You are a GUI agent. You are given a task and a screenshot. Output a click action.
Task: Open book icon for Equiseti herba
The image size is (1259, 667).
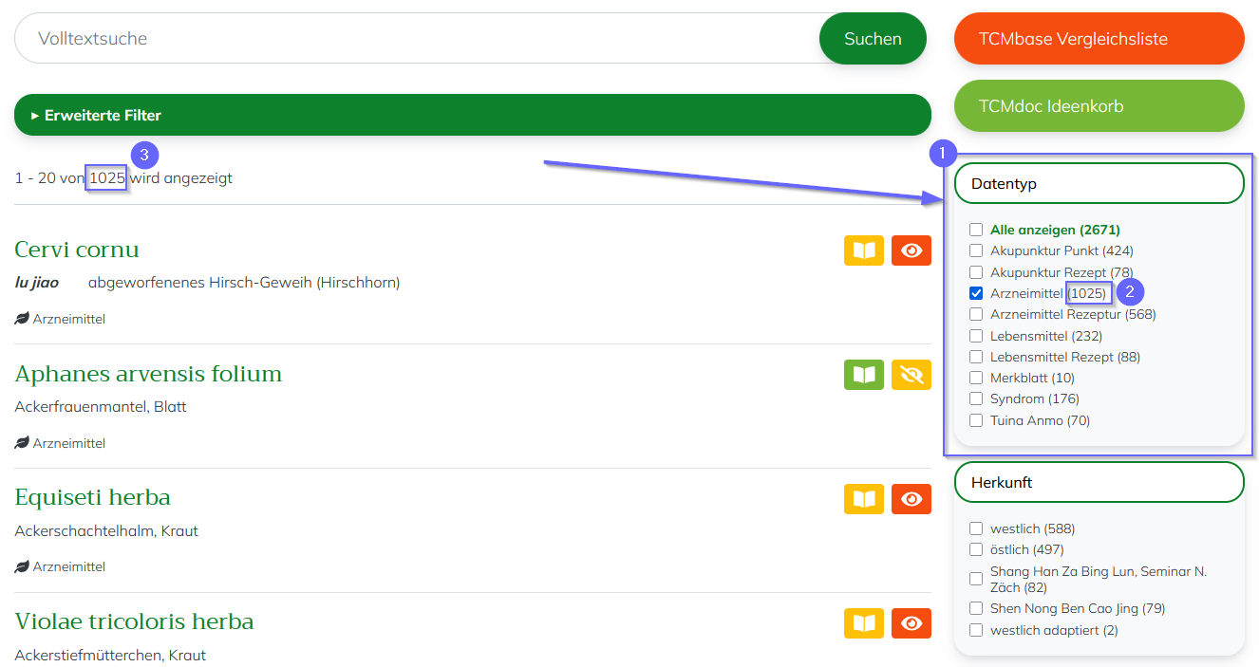click(x=863, y=499)
